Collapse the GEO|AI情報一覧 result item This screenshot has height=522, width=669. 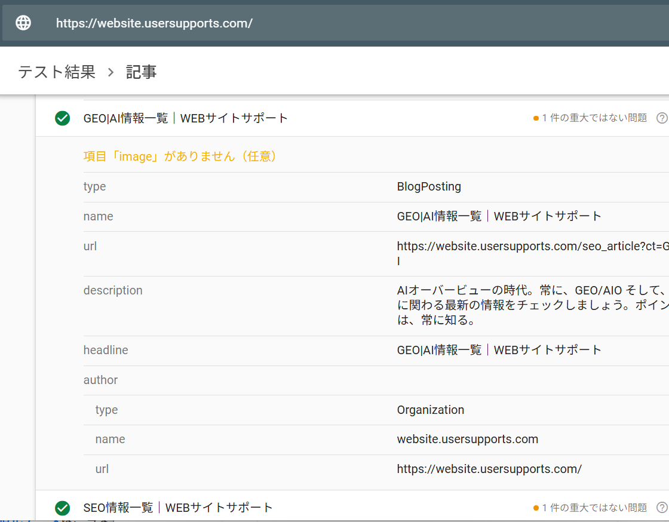186,118
